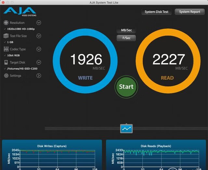Viewport: 208px width, 170px height.
Task: Click the Disk Reads (Playback) graph title
Action: pos(156,146)
